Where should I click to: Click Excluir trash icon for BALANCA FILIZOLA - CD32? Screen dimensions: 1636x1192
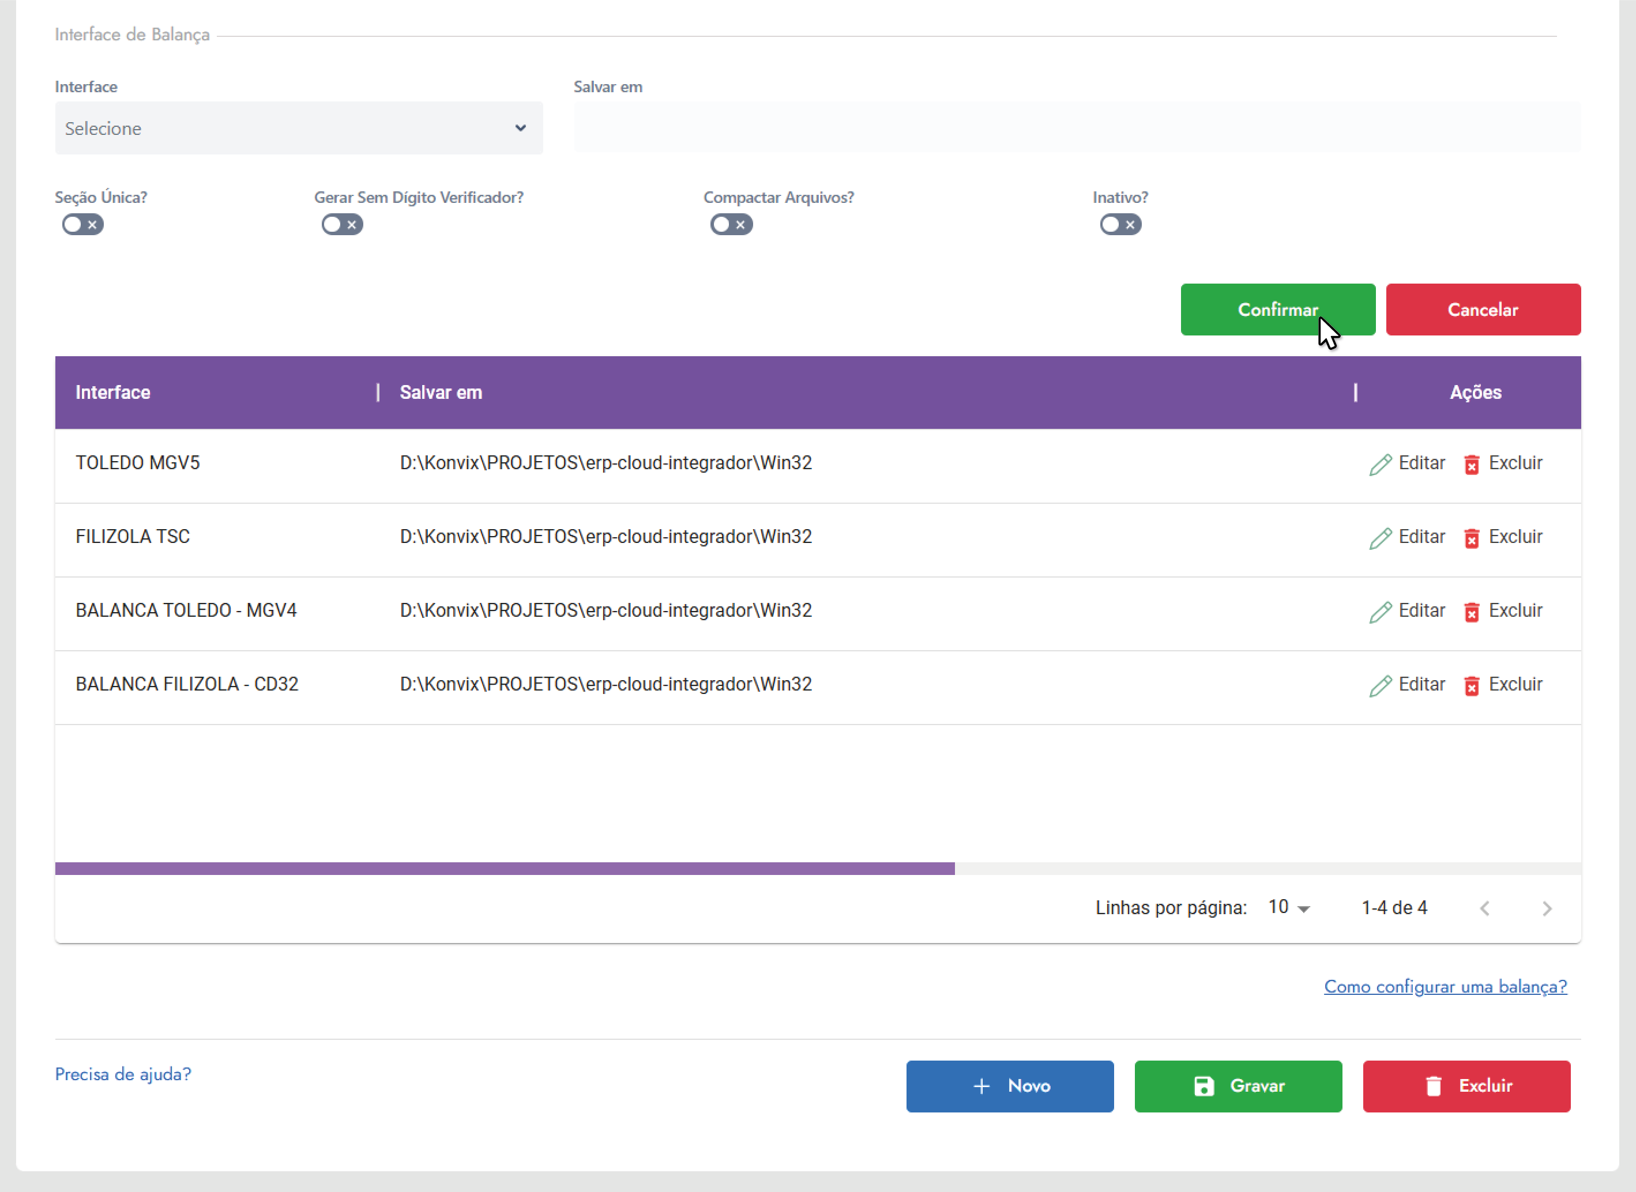pos(1470,685)
